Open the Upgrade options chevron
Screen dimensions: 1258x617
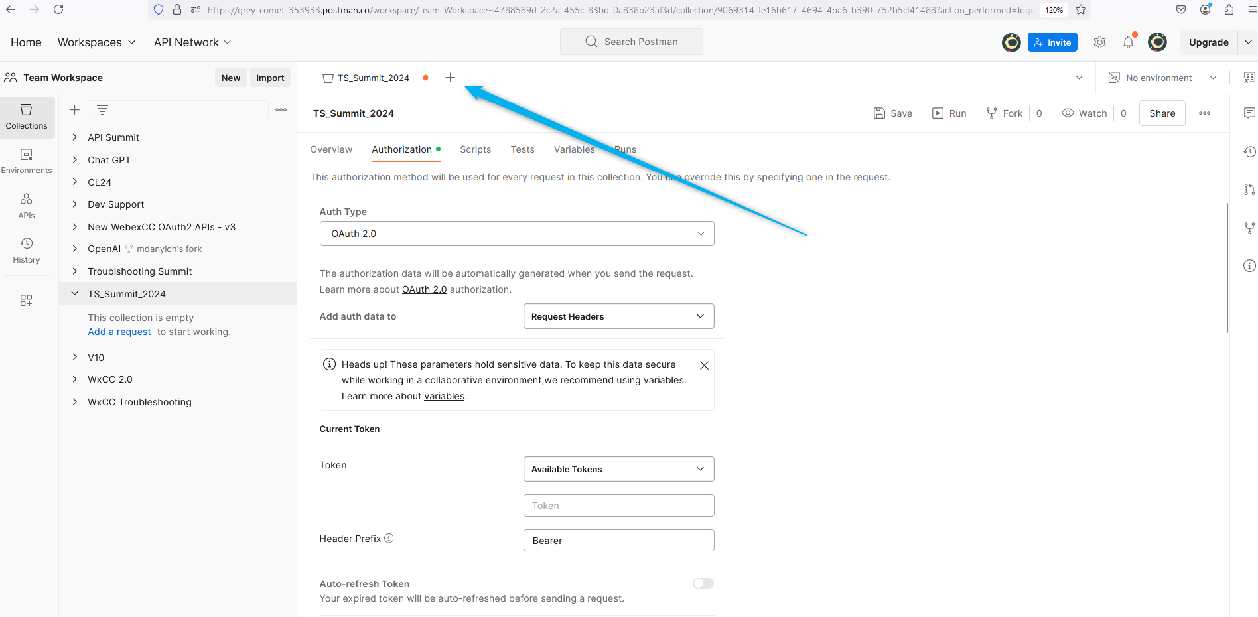click(x=1248, y=42)
